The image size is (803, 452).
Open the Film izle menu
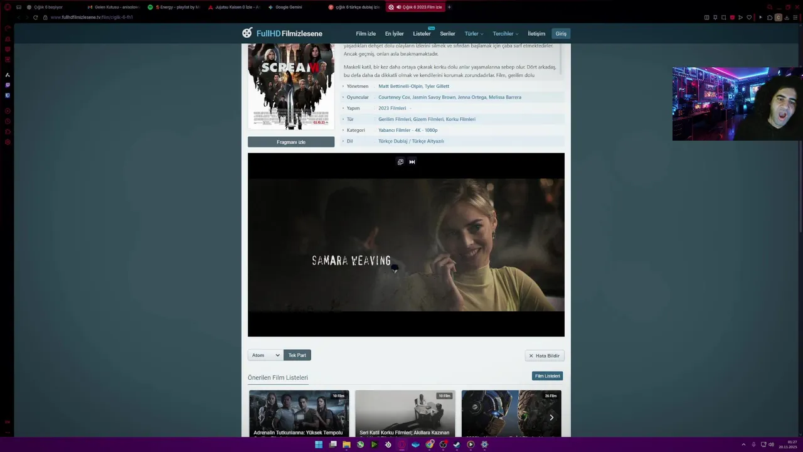click(x=366, y=34)
